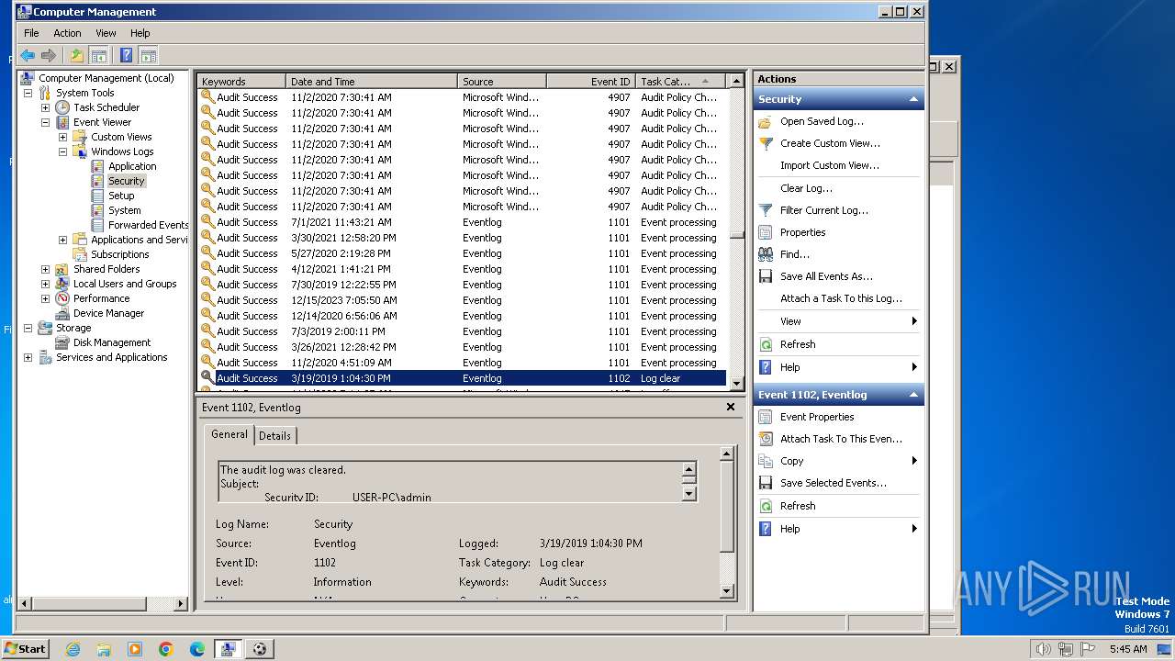Viewport: 1175px width, 661px height.
Task: Collapse the Event 1102 actions section
Action: tap(913, 395)
